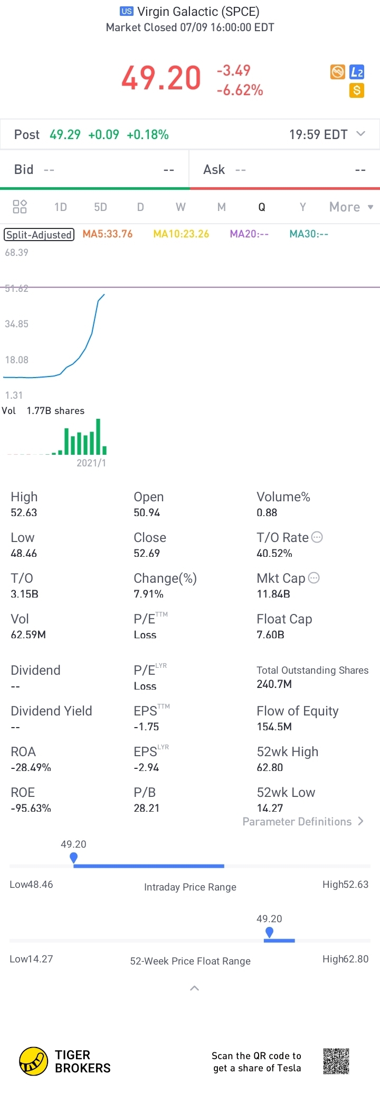Image resolution: width=380 pixels, height=1120 pixels.
Task: Open the Parameter Definitions link
Action: coord(303,821)
